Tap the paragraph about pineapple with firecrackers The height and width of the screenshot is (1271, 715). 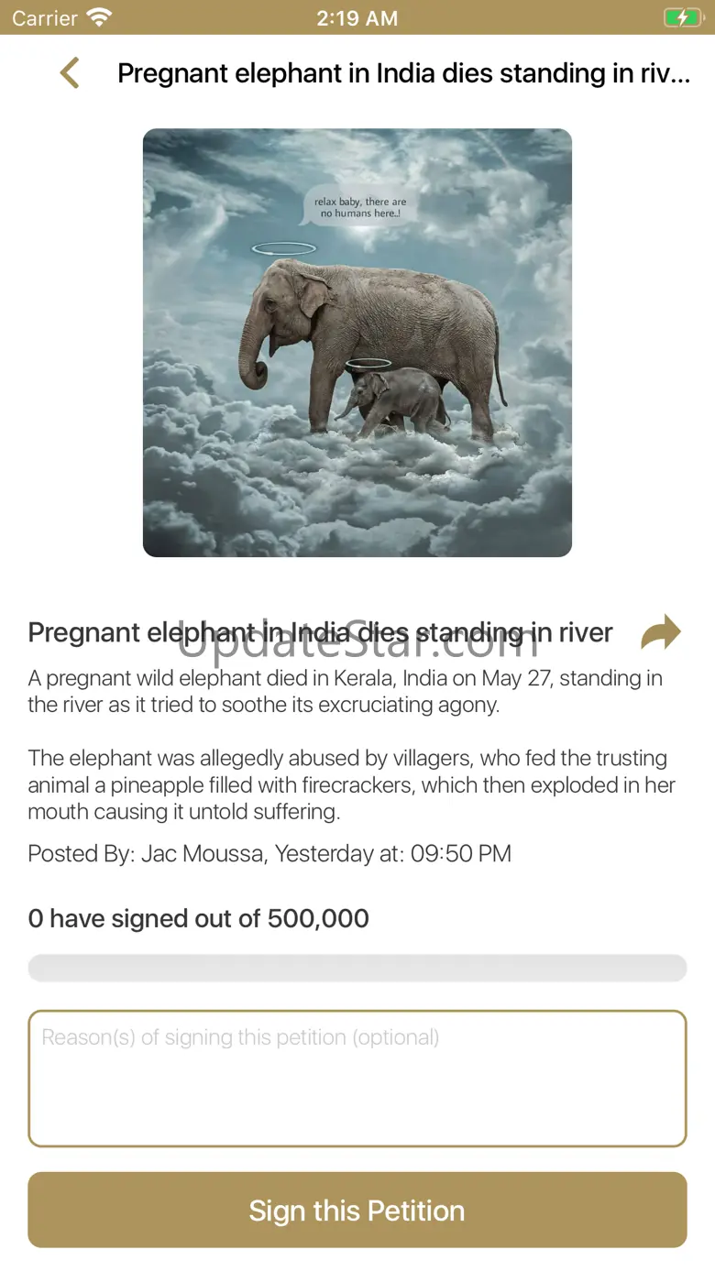click(352, 785)
